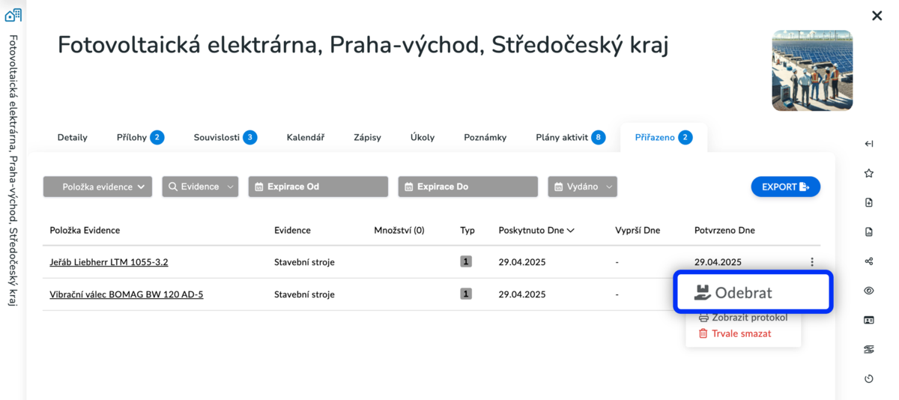This screenshot has width=899, height=400.
Task: Open the Plány aktivit tab
Action: tap(569, 137)
